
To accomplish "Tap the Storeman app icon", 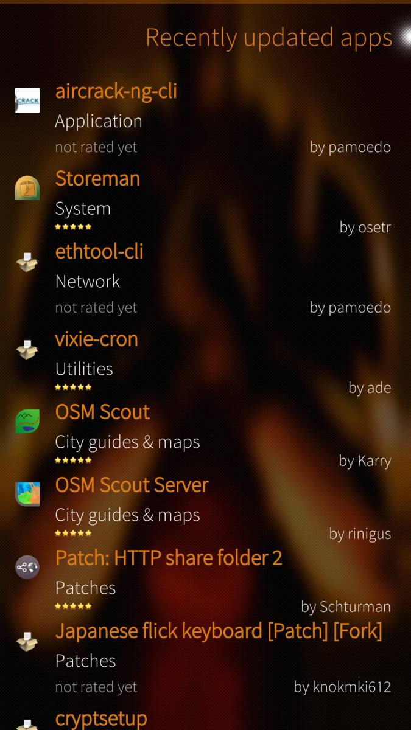I will coord(27,188).
